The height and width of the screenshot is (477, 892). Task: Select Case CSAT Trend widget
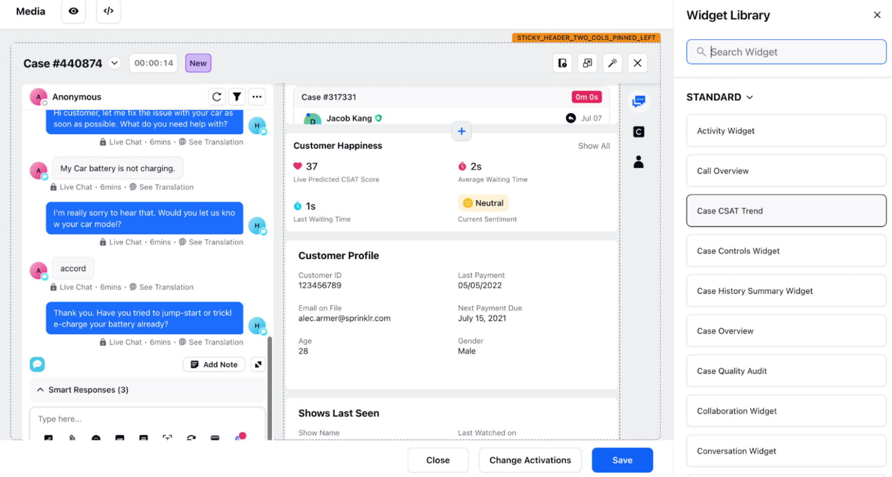(x=786, y=211)
